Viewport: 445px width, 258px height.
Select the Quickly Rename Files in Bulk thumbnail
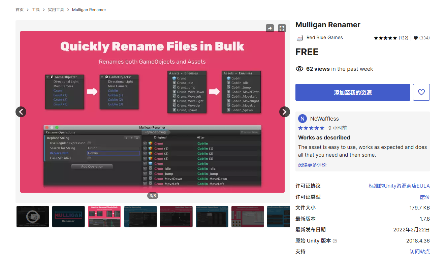click(x=104, y=217)
